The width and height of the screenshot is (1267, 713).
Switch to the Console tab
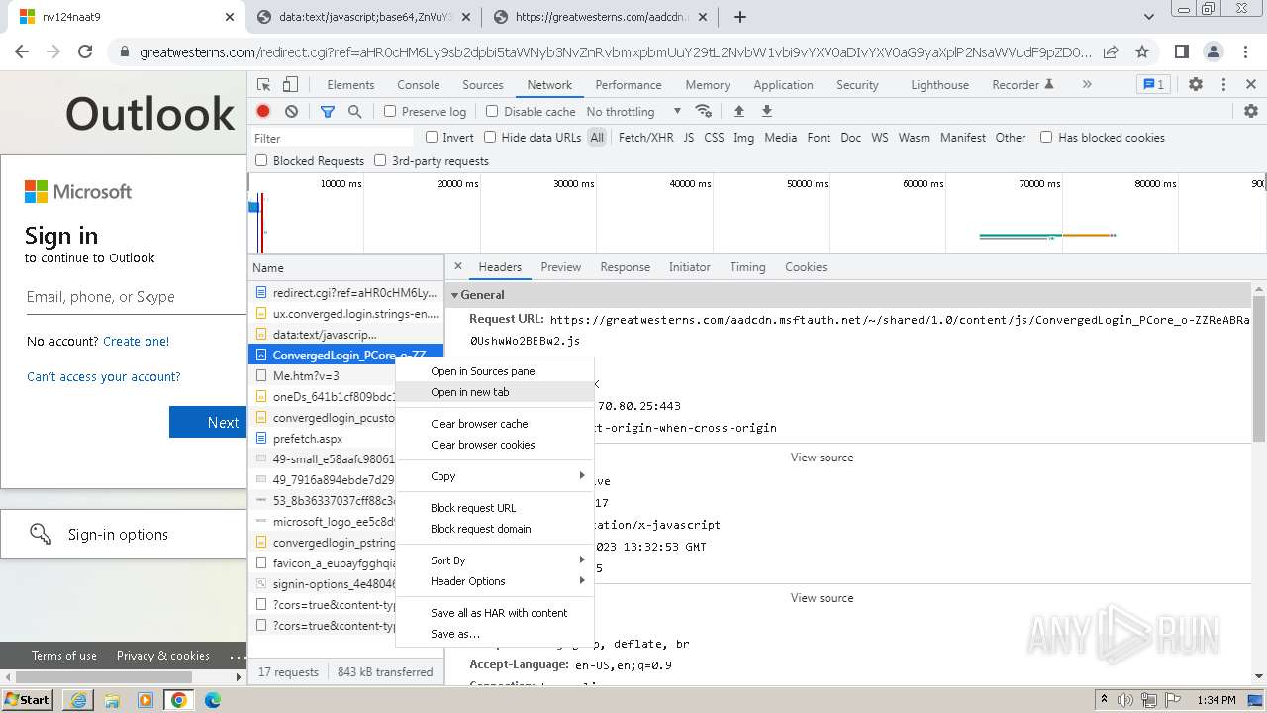tap(419, 85)
